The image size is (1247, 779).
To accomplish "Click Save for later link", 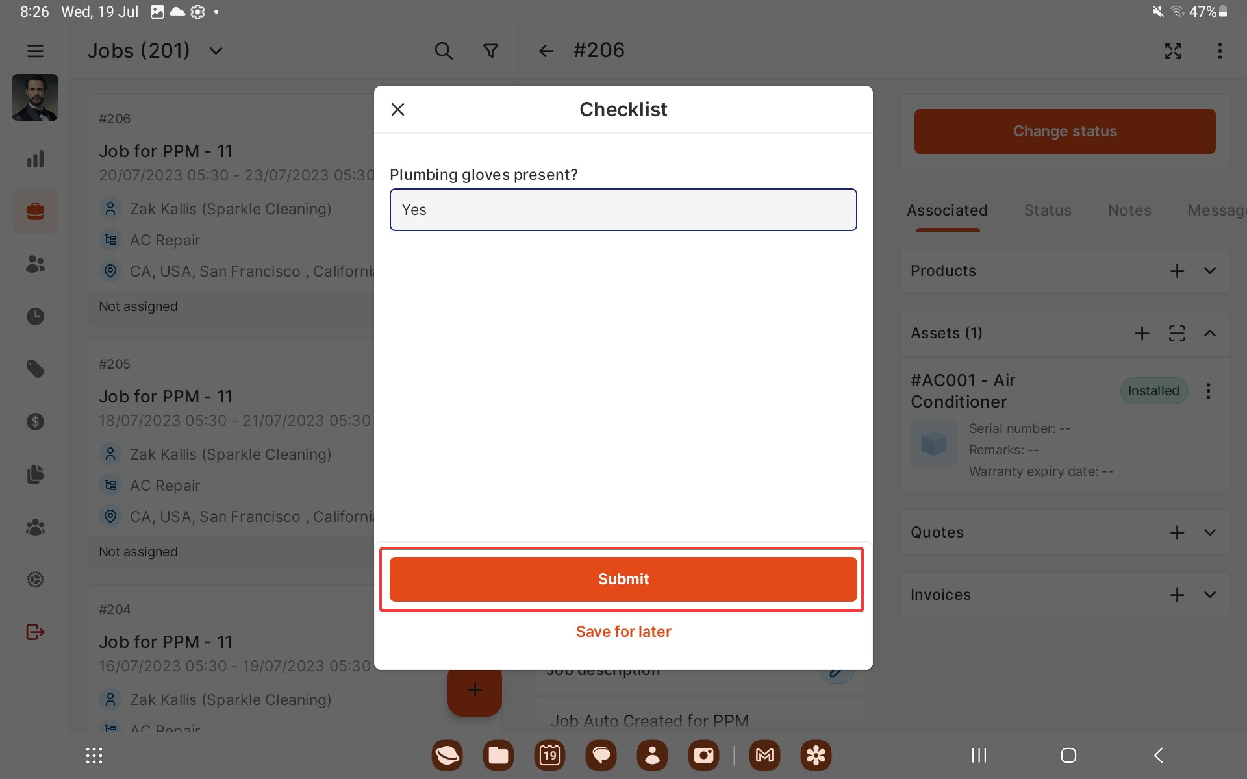I will click(623, 632).
